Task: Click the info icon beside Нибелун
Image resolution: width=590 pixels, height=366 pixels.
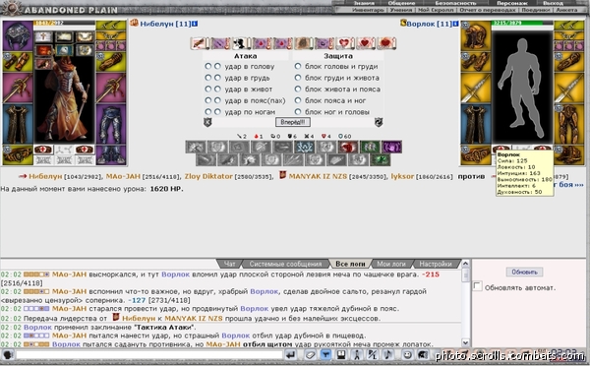Action: 195,24
